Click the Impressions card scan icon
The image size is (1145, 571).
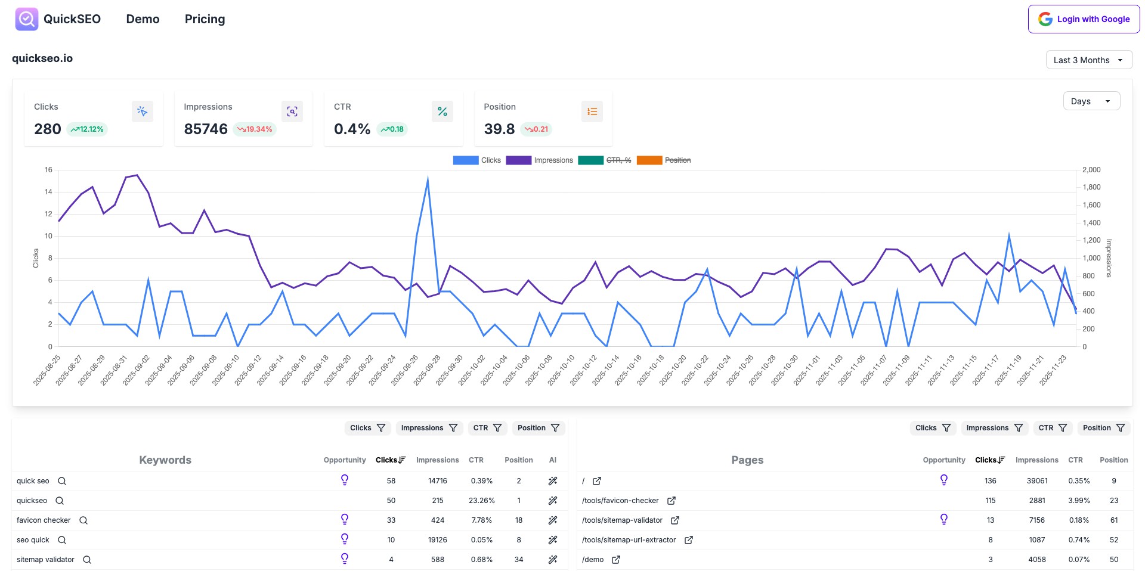tap(292, 111)
